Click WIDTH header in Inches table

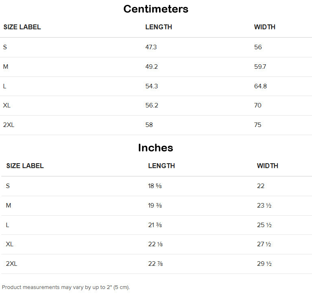(268, 166)
